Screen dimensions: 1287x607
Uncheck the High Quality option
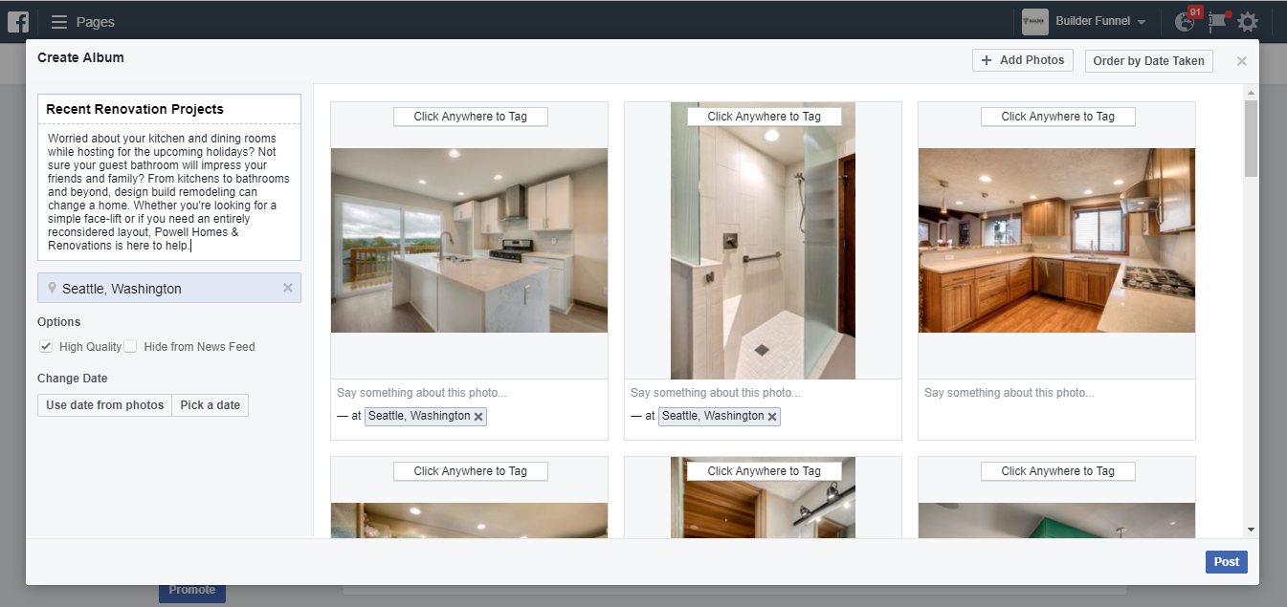46,346
